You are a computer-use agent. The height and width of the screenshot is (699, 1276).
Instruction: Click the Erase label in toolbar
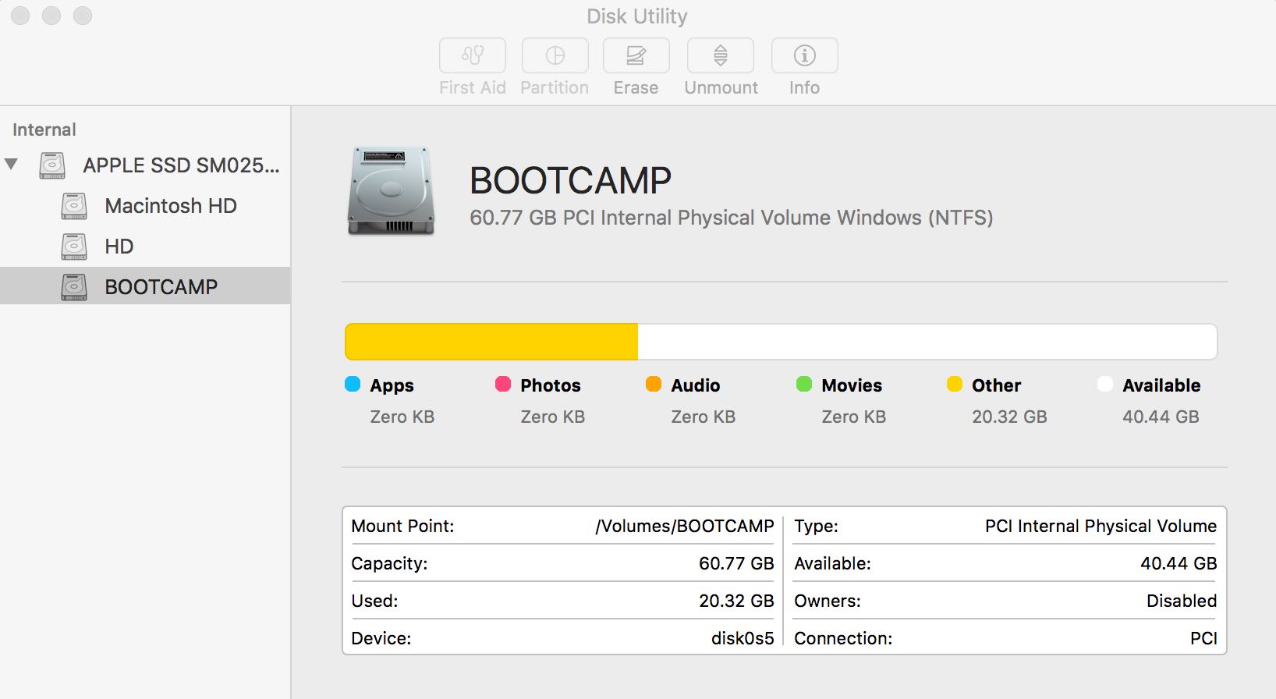tap(636, 87)
